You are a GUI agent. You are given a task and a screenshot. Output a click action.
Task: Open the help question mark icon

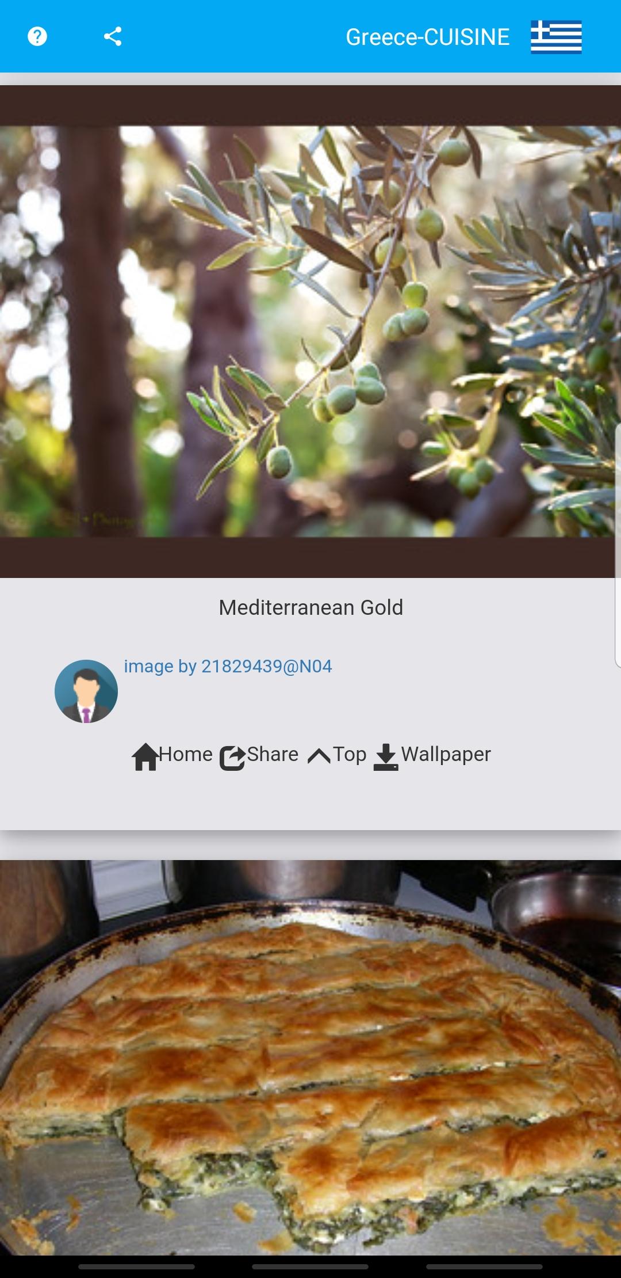pyautogui.click(x=37, y=36)
